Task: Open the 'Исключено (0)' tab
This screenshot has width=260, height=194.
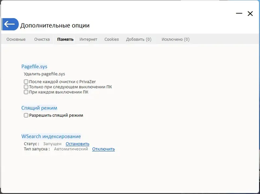Action: tap(175, 39)
